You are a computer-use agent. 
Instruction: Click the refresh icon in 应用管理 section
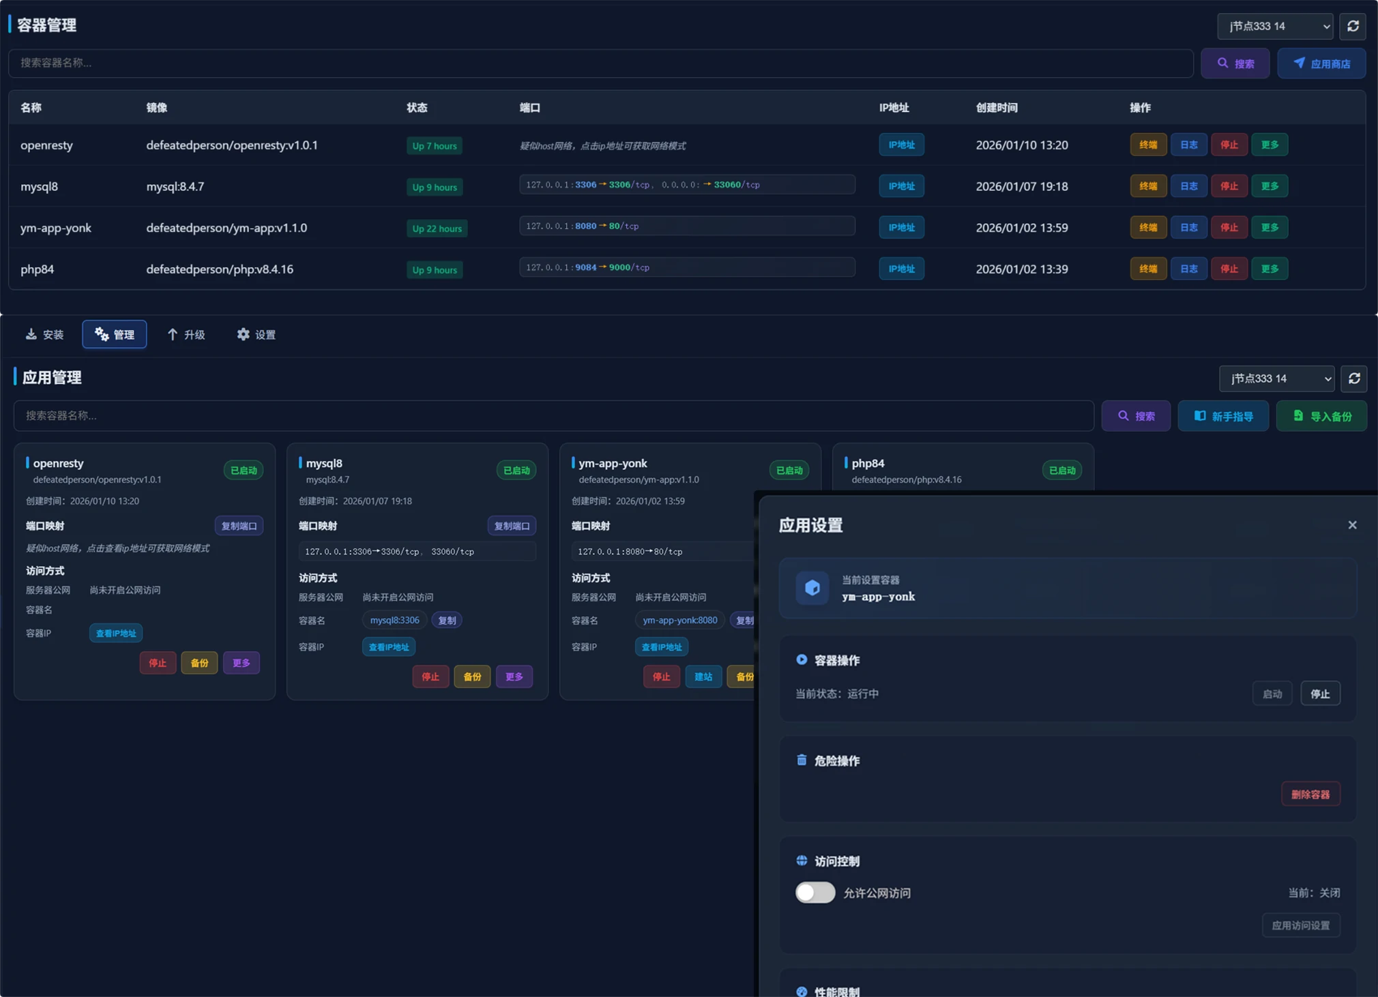(1354, 378)
